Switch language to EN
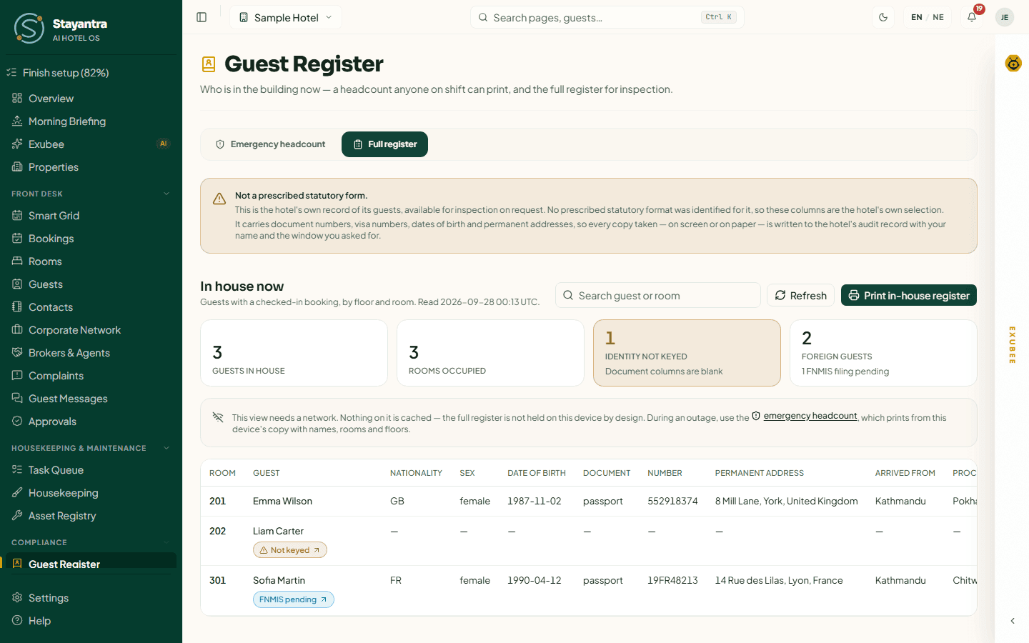The width and height of the screenshot is (1029, 643). click(917, 17)
